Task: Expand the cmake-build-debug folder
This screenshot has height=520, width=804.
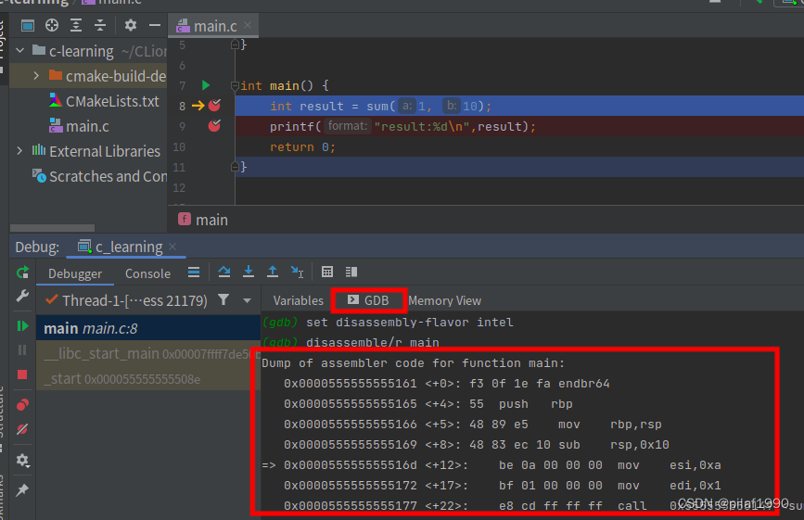Action: coord(36,76)
